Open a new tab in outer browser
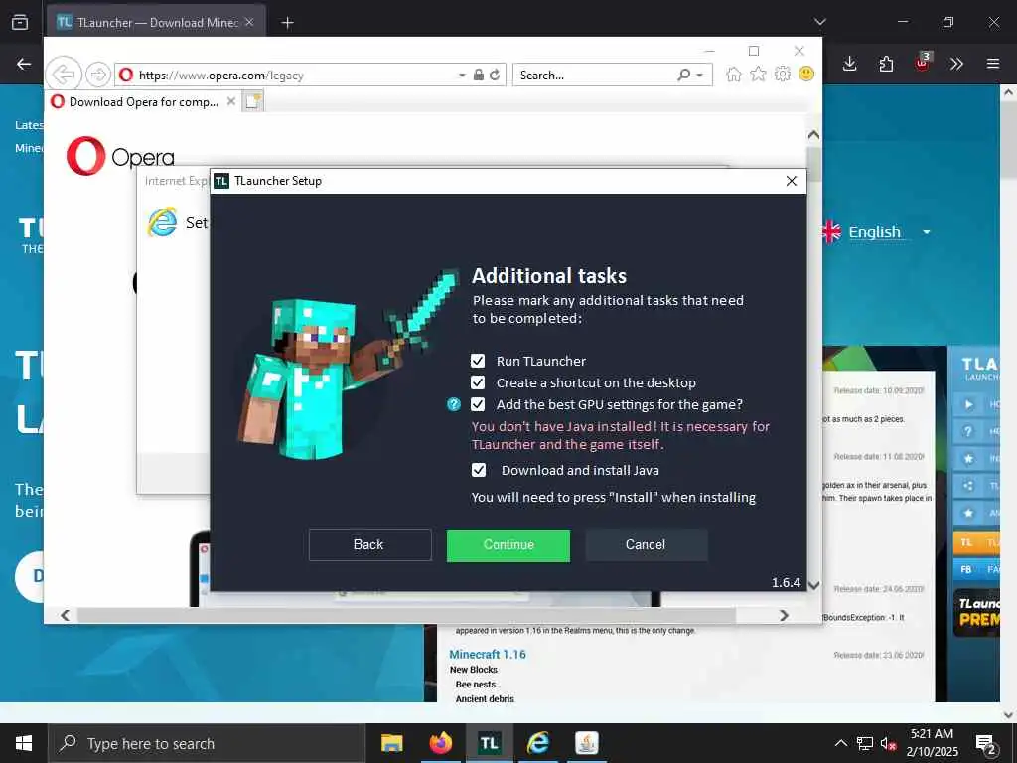This screenshot has width=1017, height=763. 287,23
